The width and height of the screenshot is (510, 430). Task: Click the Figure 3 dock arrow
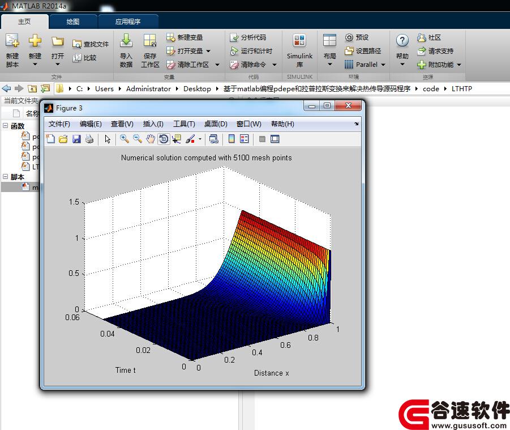(x=357, y=124)
